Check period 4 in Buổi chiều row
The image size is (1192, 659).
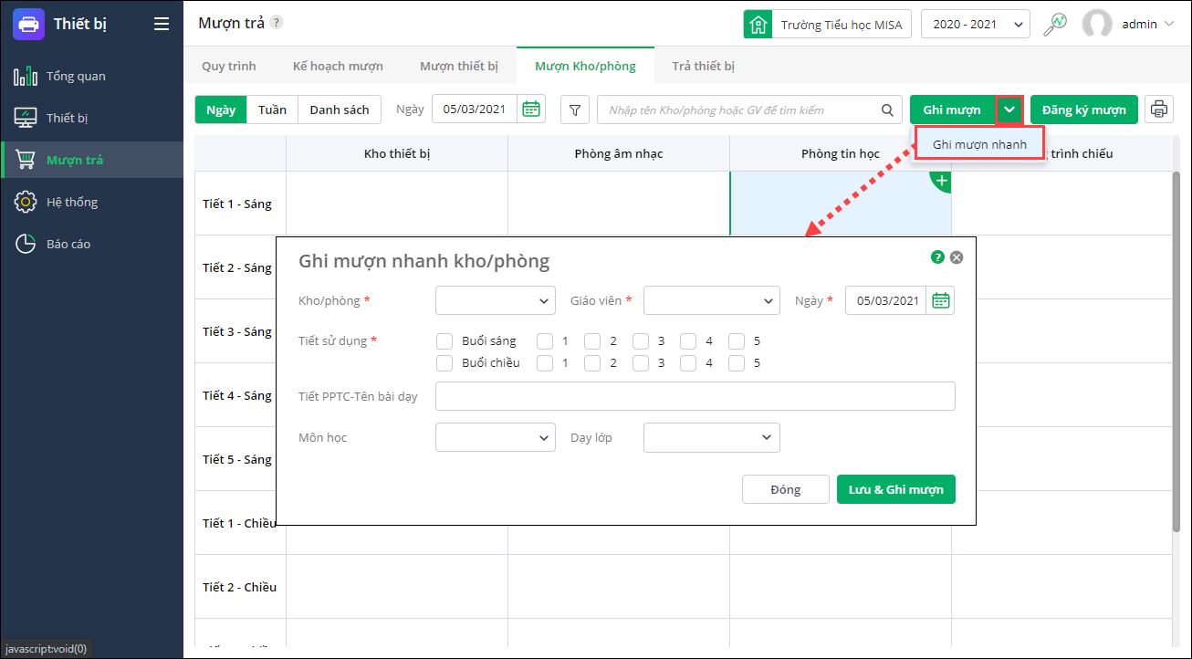pyautogui.click(x=688, y=363)
